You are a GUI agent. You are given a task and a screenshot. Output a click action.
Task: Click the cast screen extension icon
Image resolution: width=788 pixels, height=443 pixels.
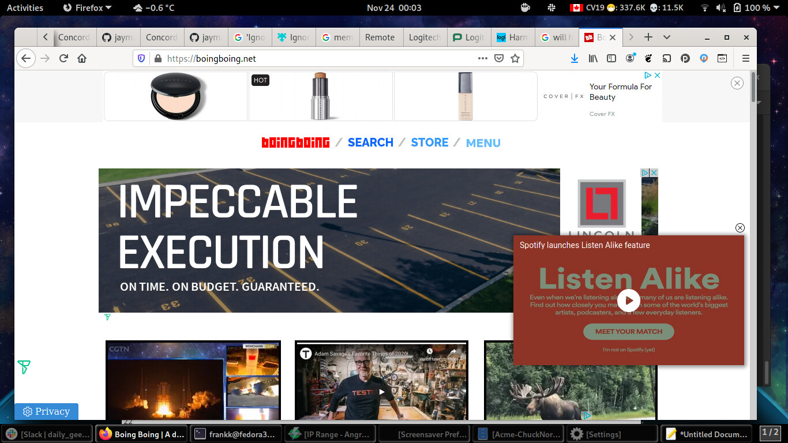[x=667, y=58]
